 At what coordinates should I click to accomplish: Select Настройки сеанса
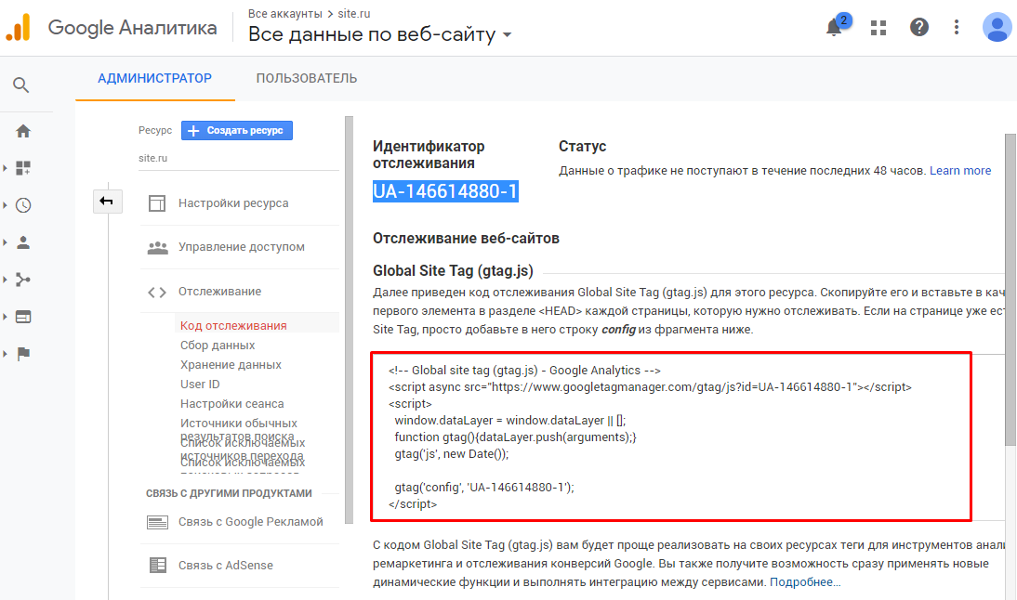point(232,404)
